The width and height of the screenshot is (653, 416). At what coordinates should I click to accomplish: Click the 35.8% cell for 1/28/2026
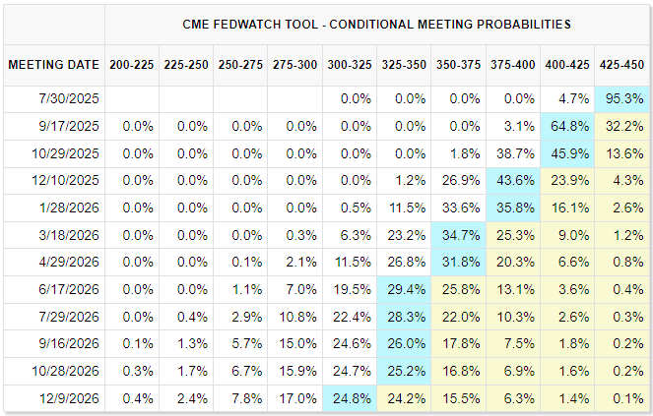pos(512,208)
